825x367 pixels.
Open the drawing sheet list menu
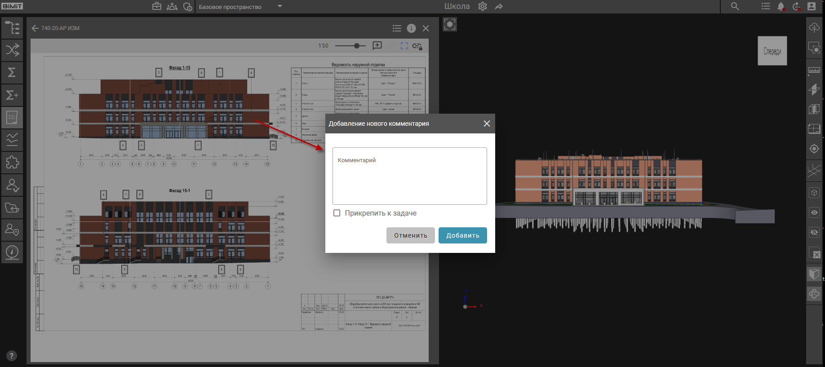(x=397, y=28)
